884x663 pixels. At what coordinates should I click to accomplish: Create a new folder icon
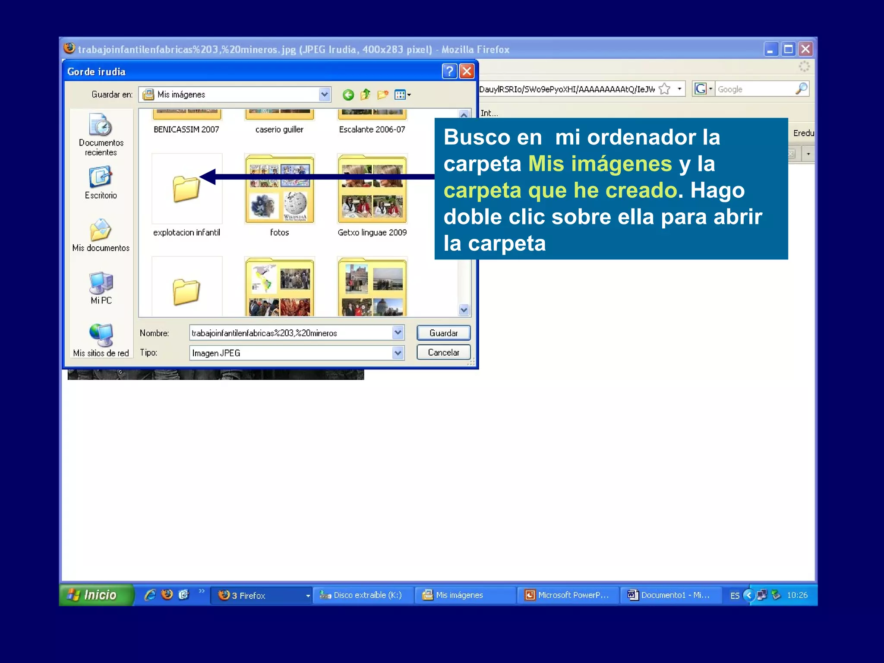[382, 95]
